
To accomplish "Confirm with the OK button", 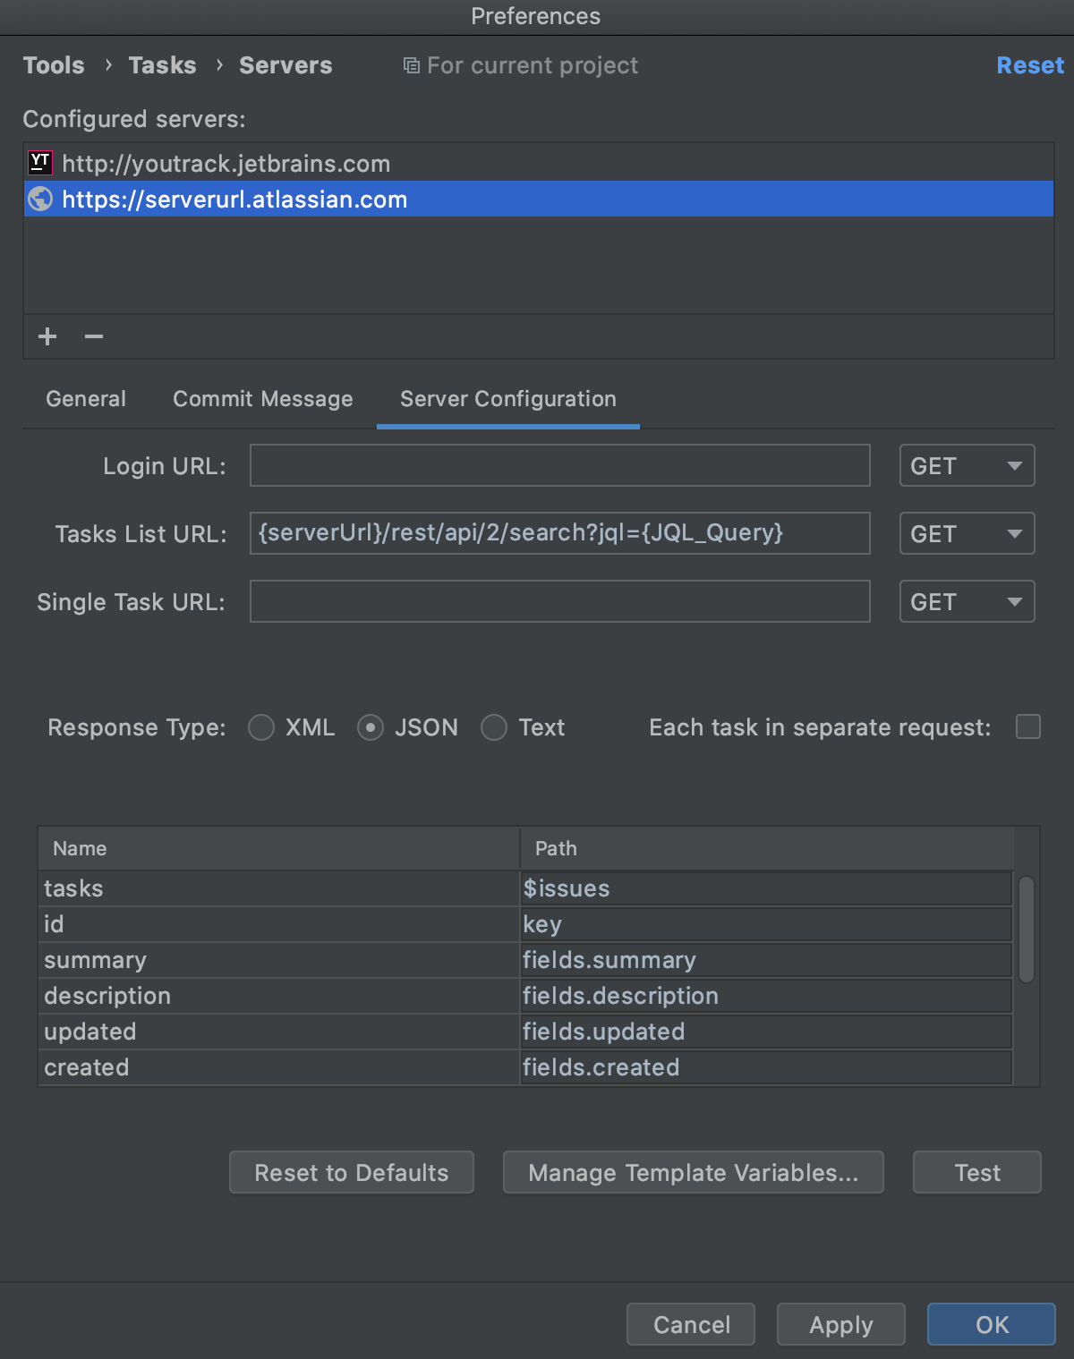I will [x=992, y=1324].
